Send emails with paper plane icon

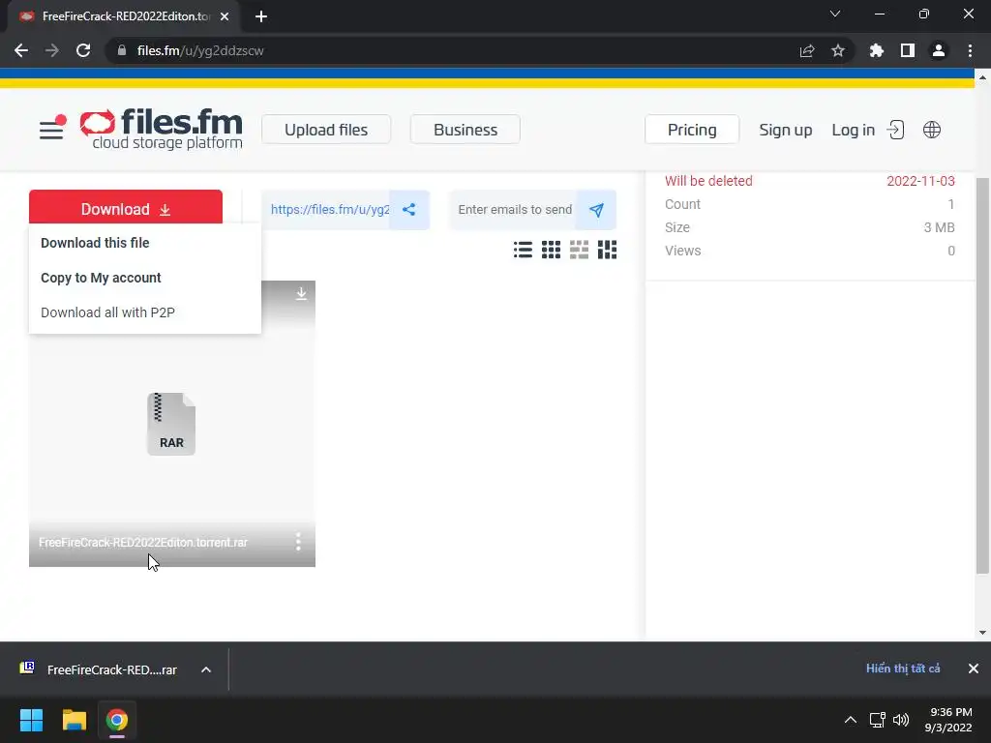(x=596, y=210)
